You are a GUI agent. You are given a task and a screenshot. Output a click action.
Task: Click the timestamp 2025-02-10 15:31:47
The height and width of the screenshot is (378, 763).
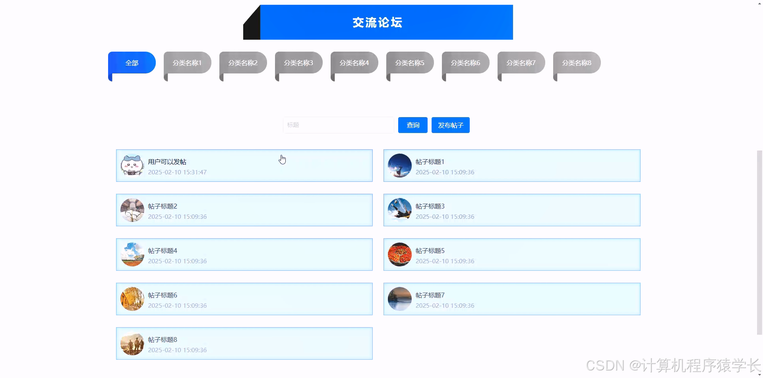tap(177, 172)
